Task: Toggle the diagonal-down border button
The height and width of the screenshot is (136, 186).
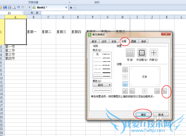Action: (164, 91)
